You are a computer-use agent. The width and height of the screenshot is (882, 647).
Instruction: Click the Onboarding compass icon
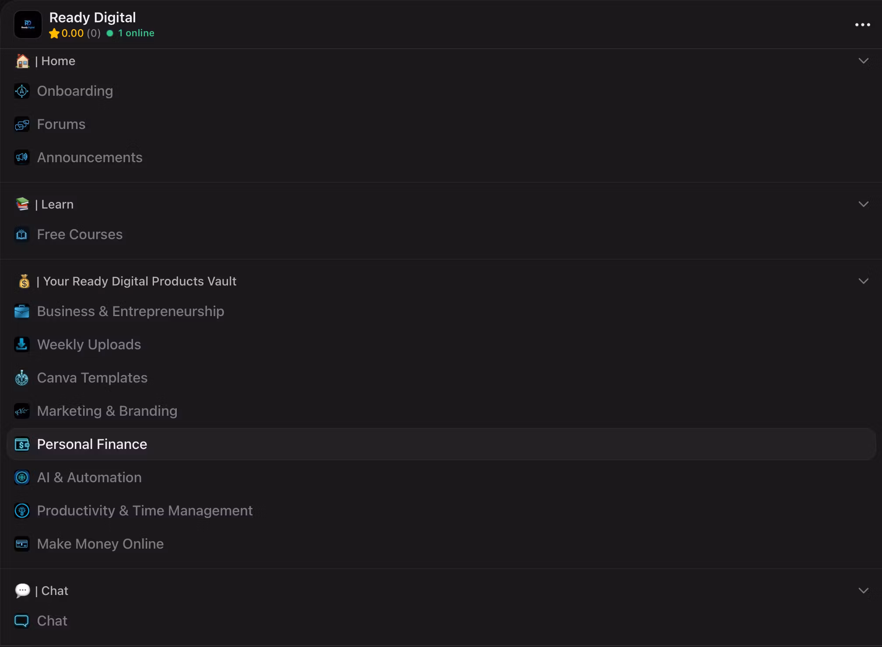[x=22, y=91]
